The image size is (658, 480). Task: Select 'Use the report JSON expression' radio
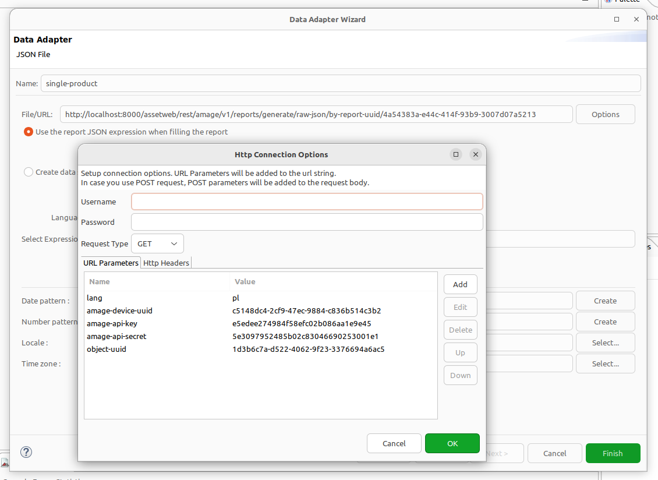[29, 132]
